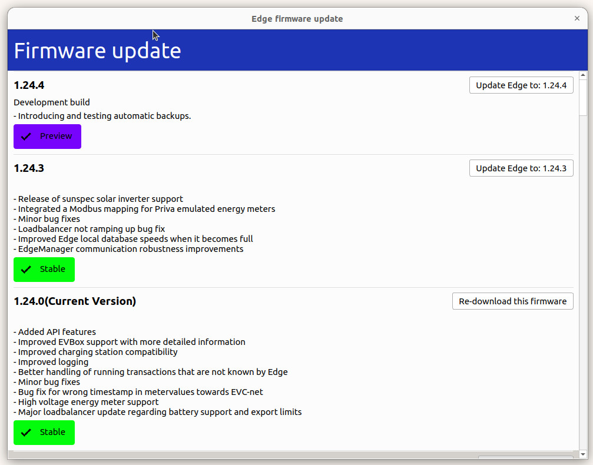Click the green Stable badge for version 1.24.3

pyautogui.click(x=44, y=269)
